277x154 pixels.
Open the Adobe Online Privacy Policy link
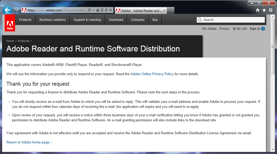coord(152,74)
